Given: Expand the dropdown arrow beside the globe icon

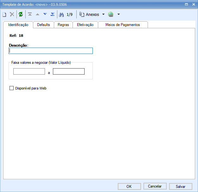Looking at the screenshot, I should 118,14.
